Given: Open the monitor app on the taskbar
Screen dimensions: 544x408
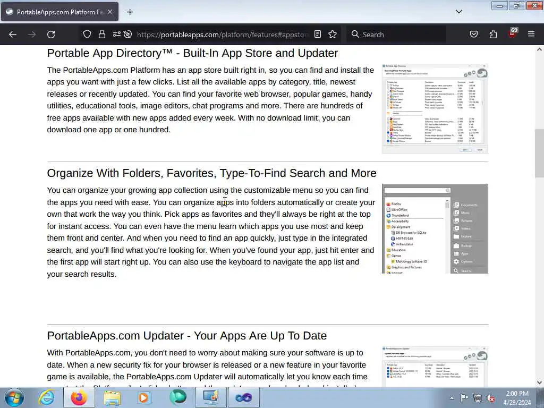Looking at the screenshot, I should (x=210, y=397).
